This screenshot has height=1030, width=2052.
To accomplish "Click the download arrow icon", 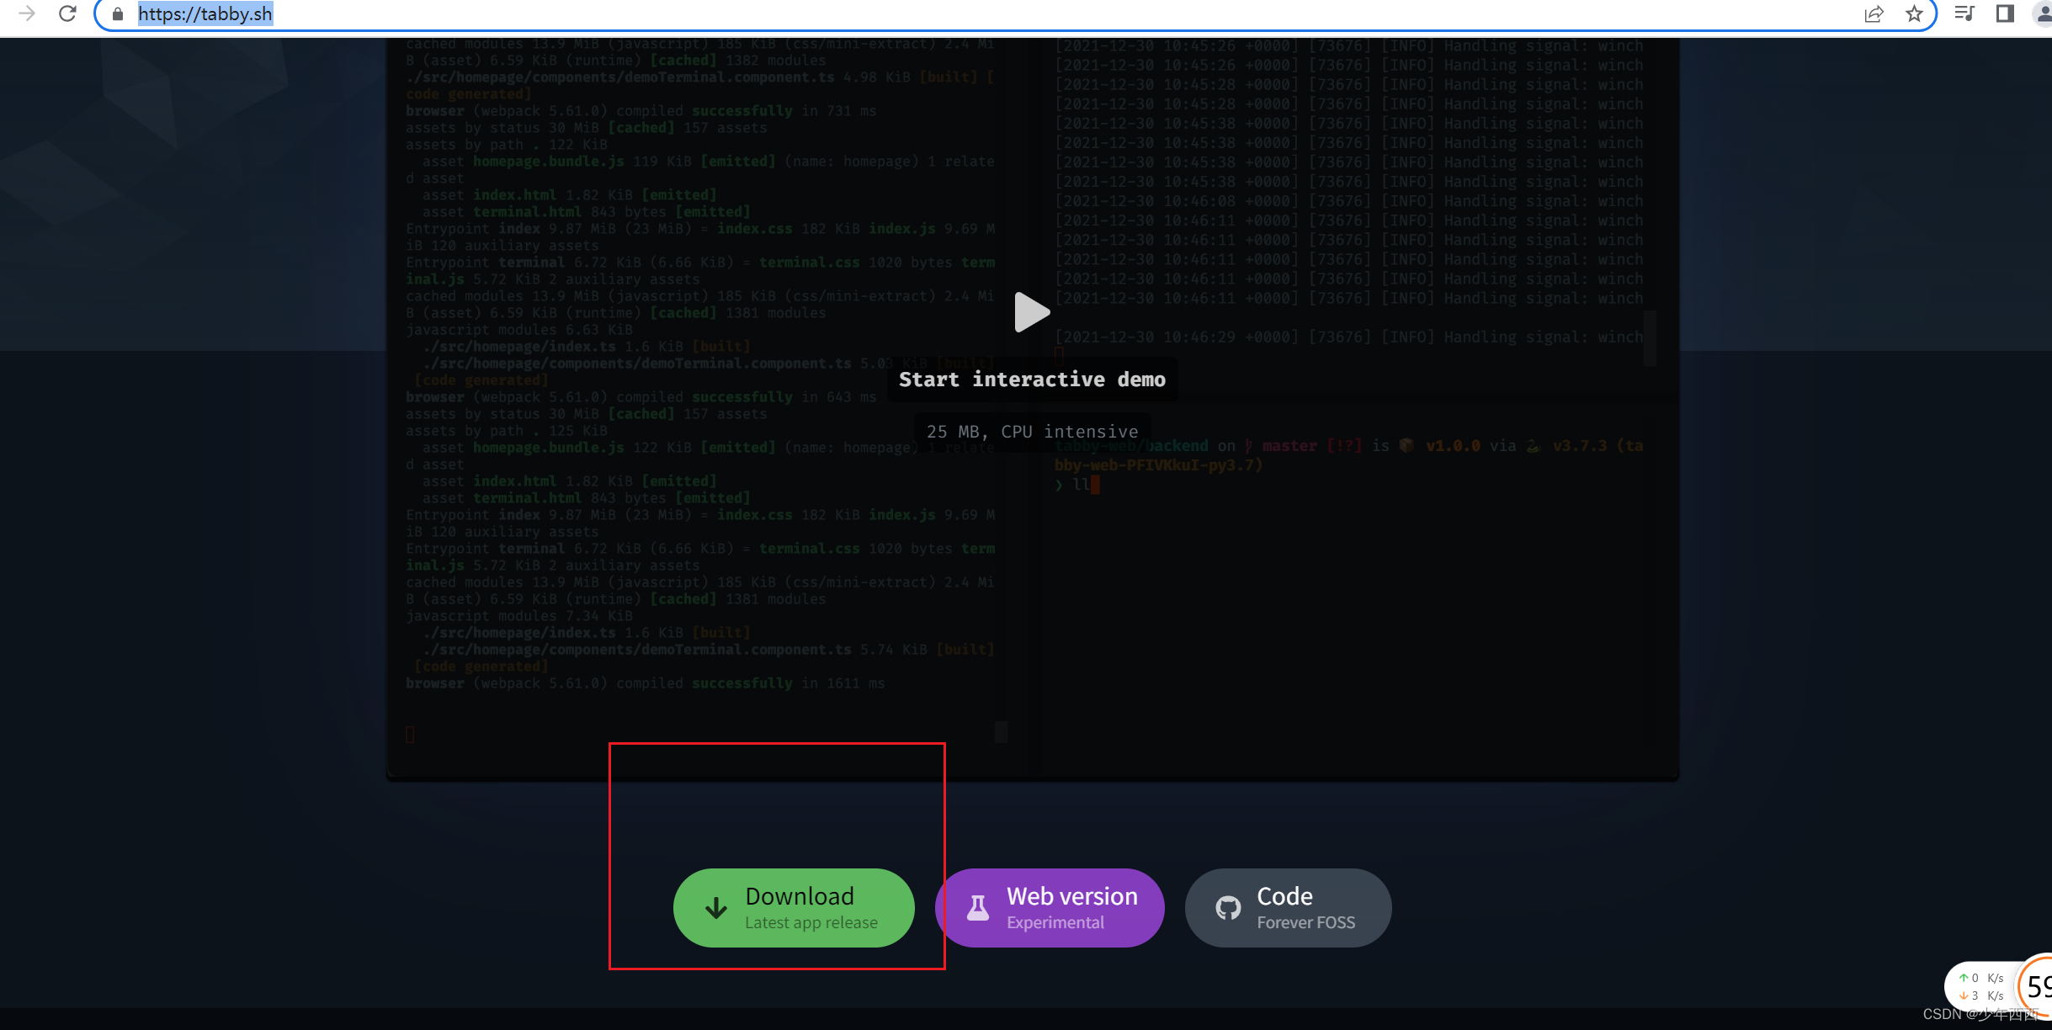I will point(716,907).
